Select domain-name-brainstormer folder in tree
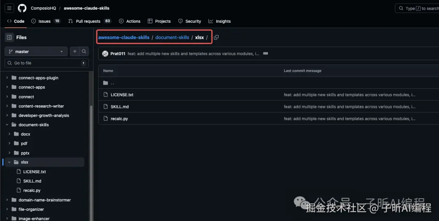The width and height of the screenshot is (439, 221). tap(45, 200)
